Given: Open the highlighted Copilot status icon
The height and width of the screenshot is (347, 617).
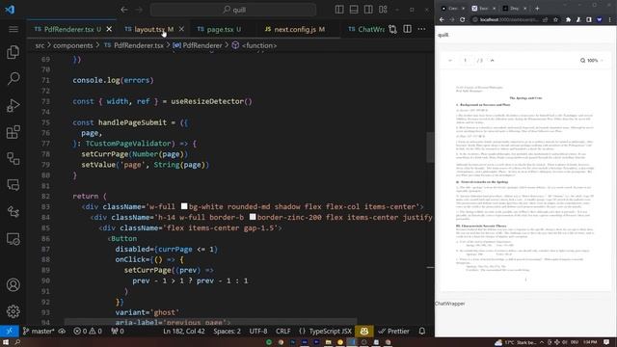Looking at the screenshot, I should (x=364, y=332).
